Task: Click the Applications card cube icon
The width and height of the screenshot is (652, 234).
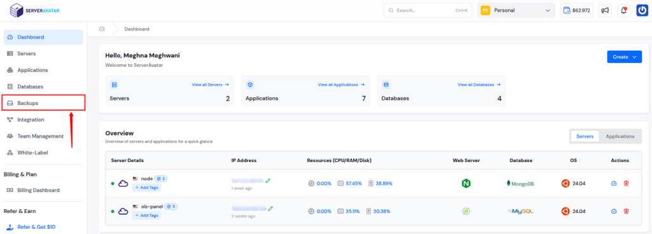Action: (x=250, y=85)
